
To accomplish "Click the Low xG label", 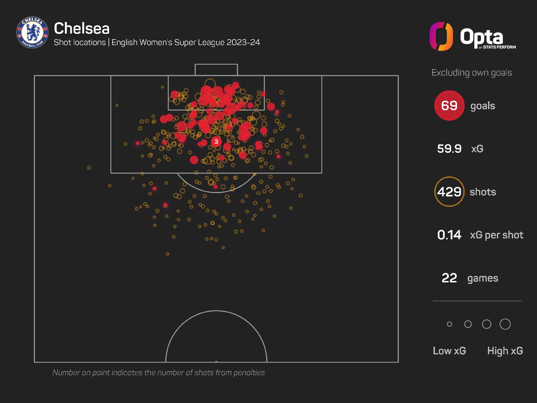I will (449, 351).
